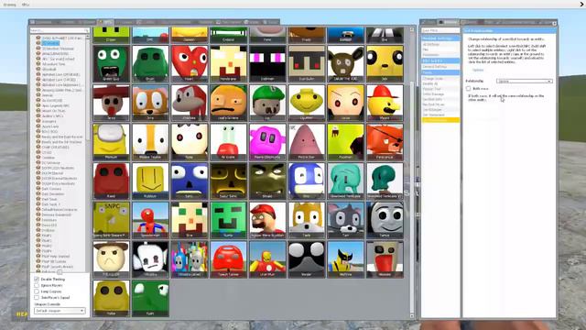The height and width of the screenshot is (330, 586).
Task: Open the NPCs menu in top bar
Action: pyautogui.click(x=26, y=5)
